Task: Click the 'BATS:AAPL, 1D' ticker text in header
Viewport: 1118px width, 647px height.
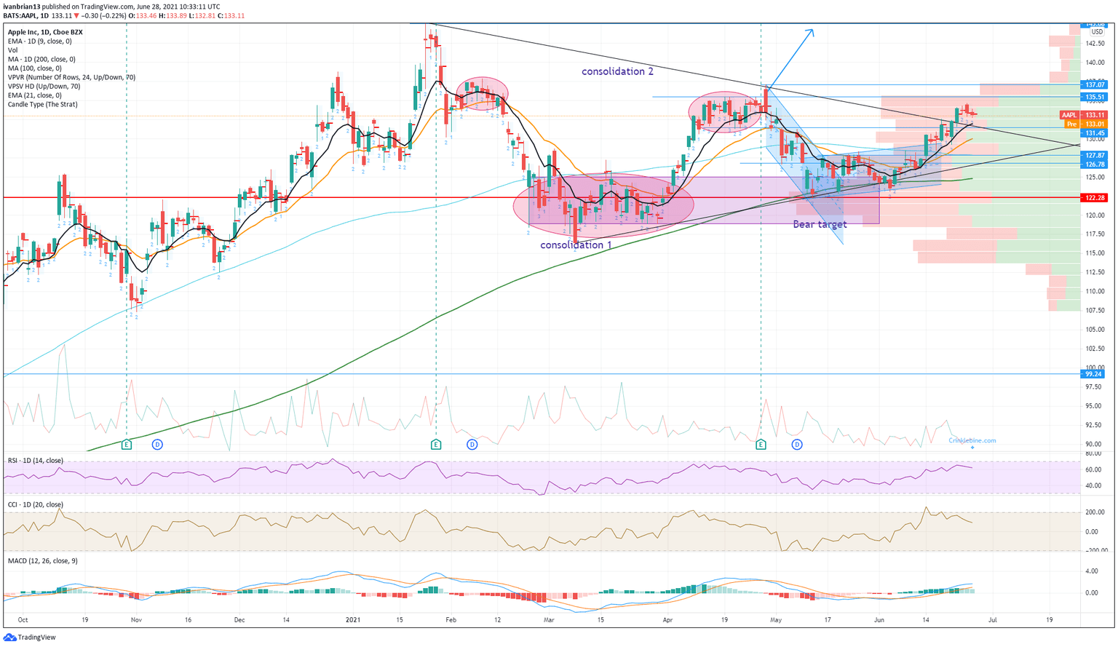Action: click(25, 15)
